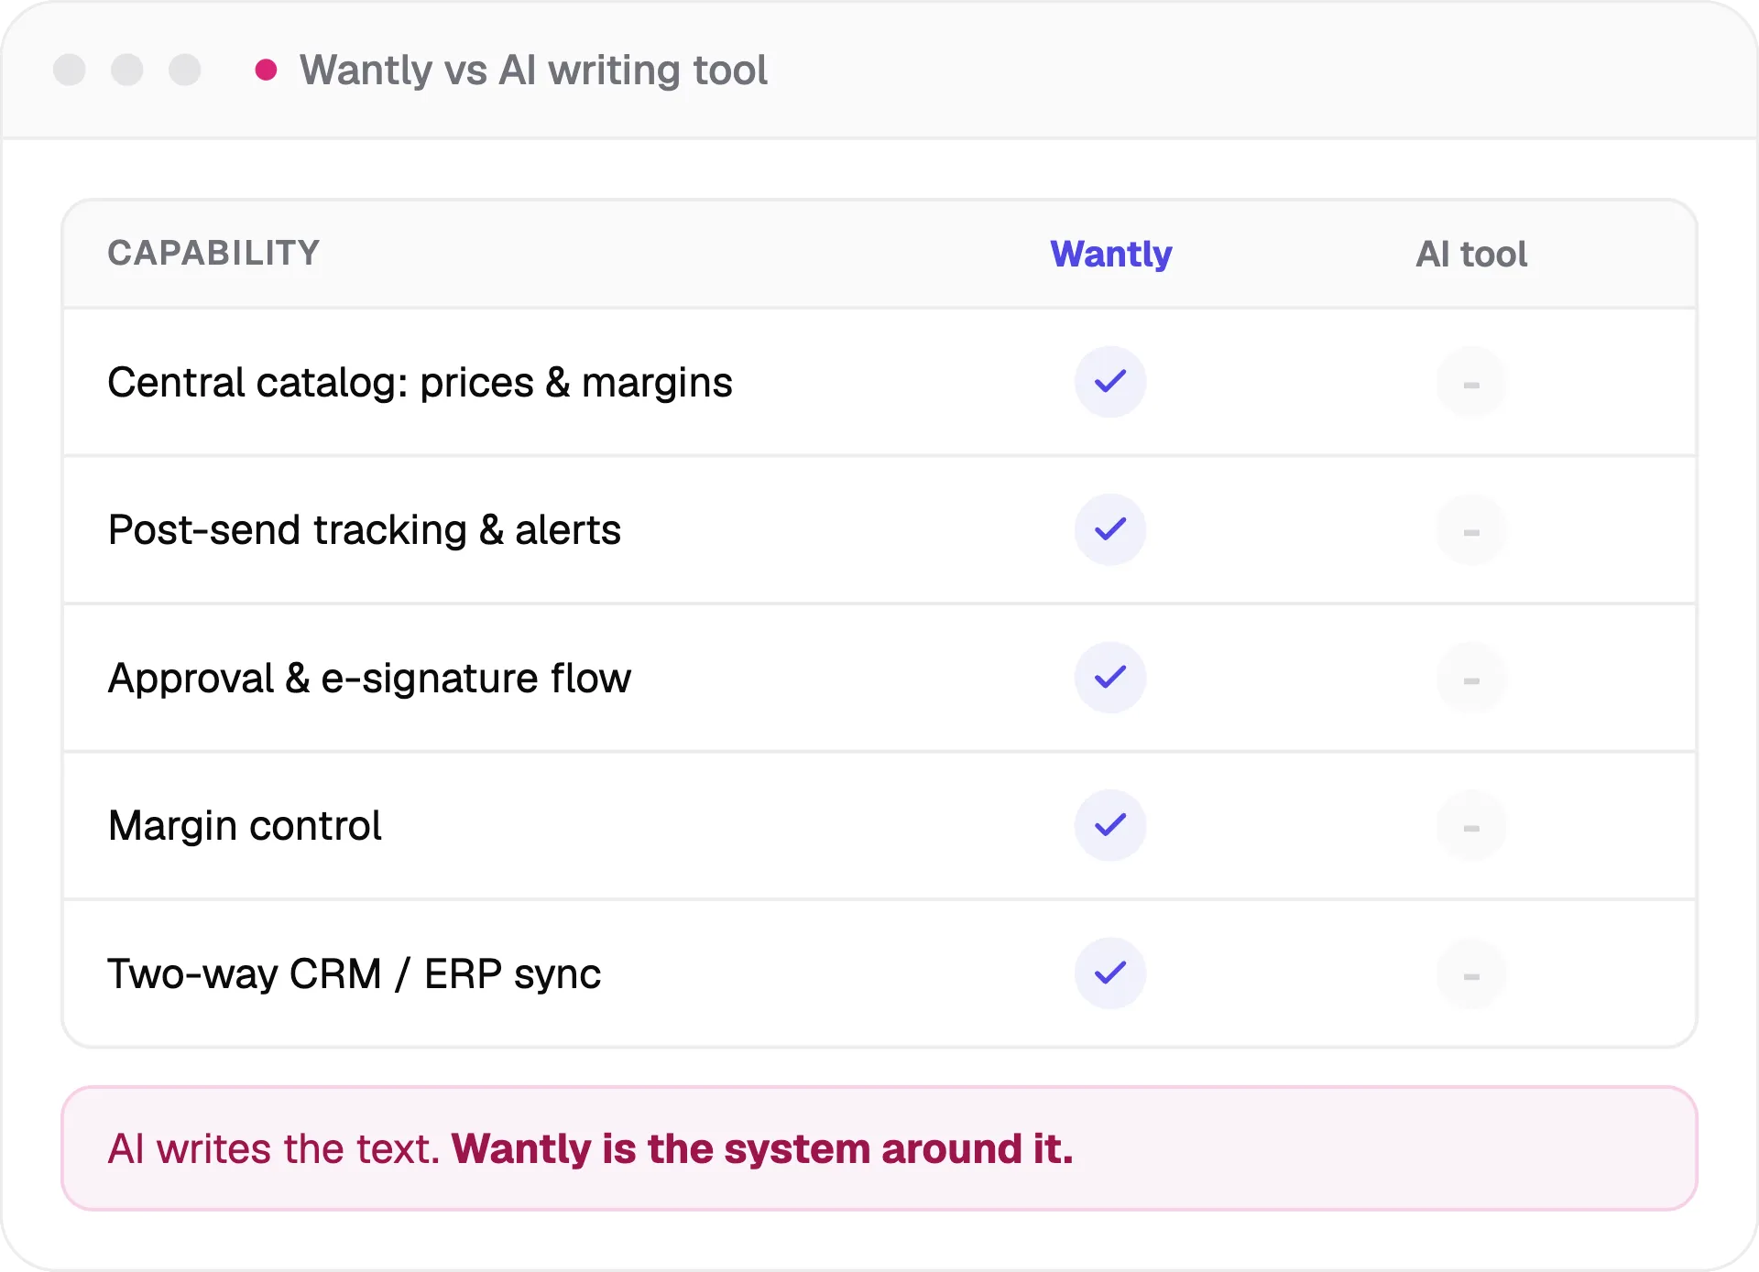1759x1272 pixels.
Task: Click 'AI writes the text.' in the pink banner
Action: pos(274,1148)
